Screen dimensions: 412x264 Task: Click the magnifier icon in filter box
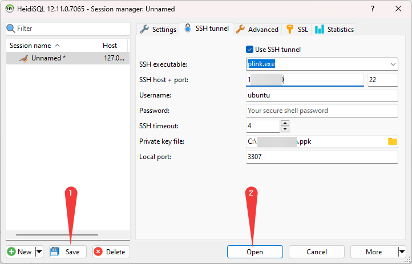pos(10,29)
